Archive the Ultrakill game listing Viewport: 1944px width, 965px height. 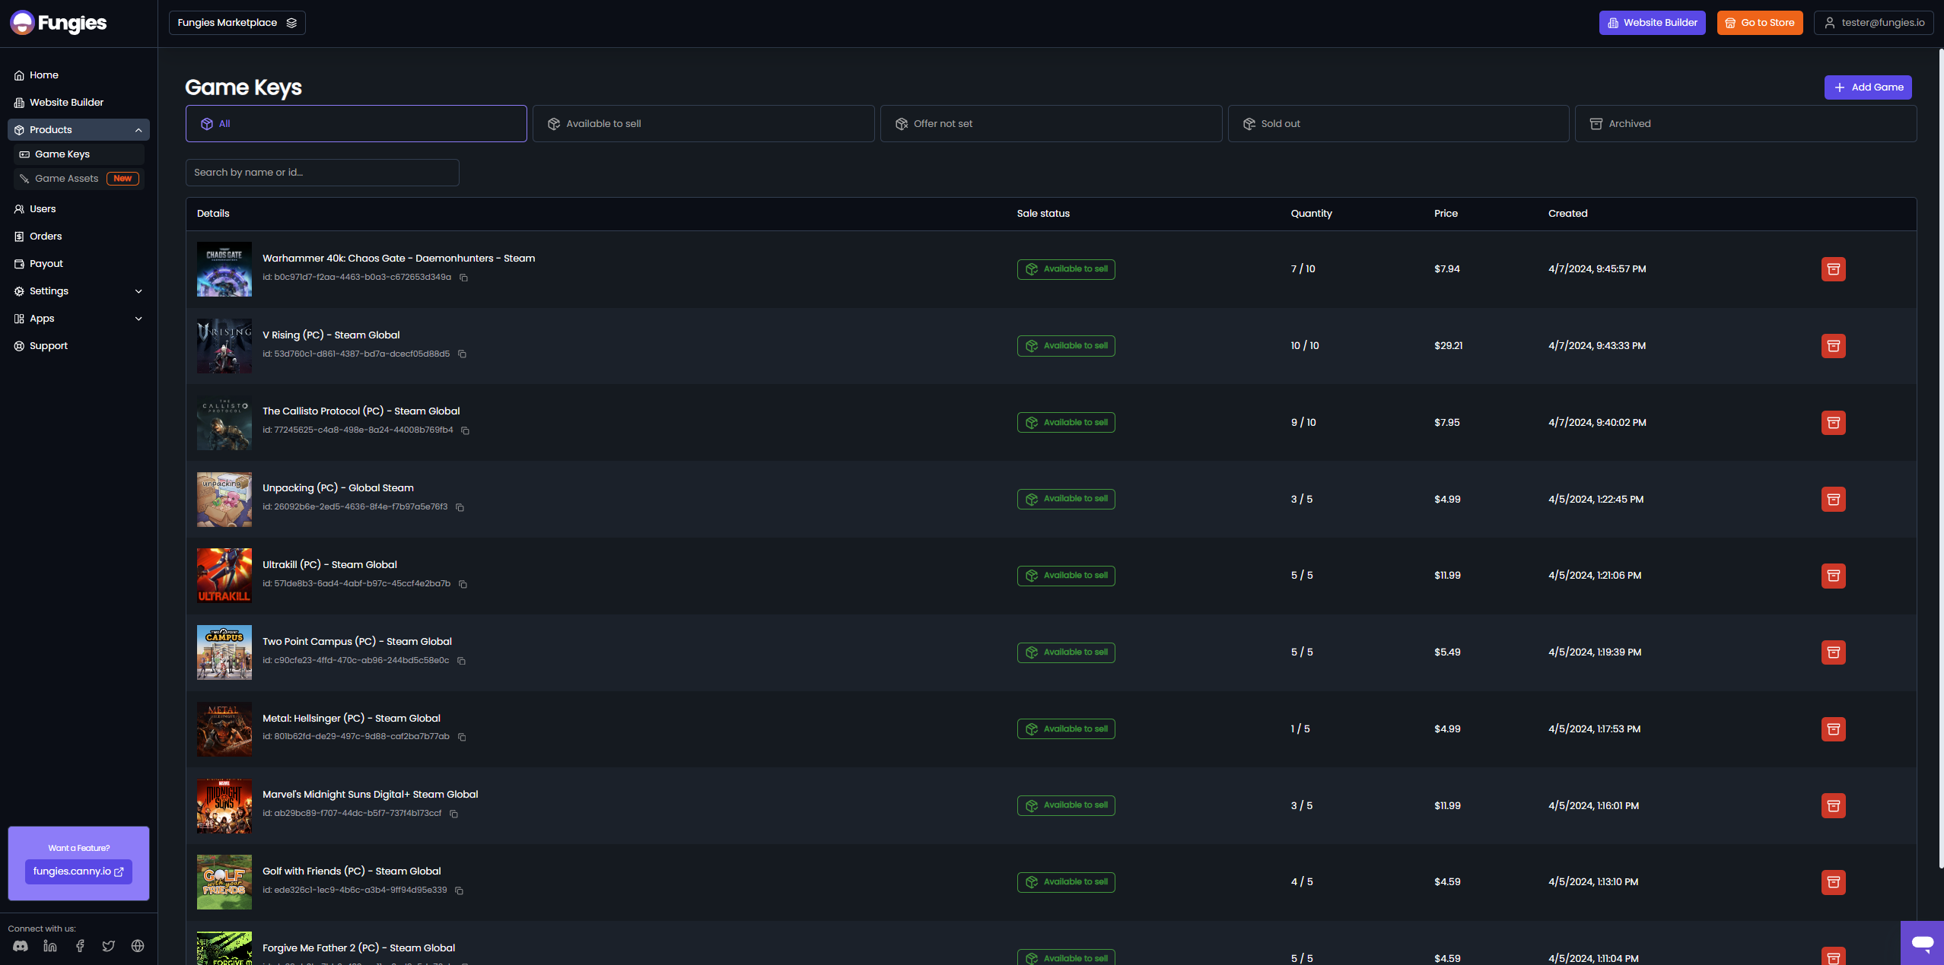[1833, 576]
